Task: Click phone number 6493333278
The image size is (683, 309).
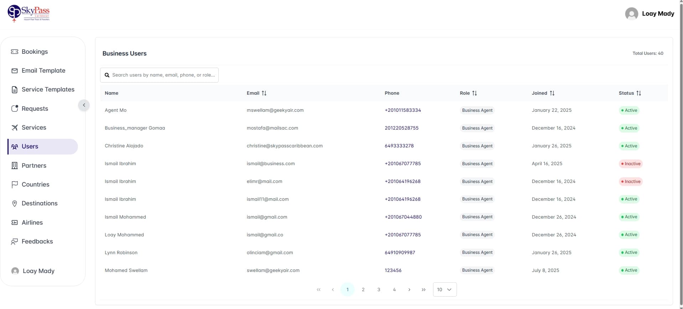Action: [x=399, y=146]
